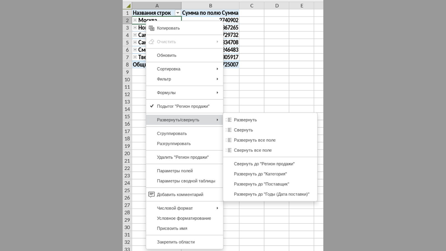446x251 pixels.
Task: Select Свернуть все поле
Action: pos(270,150)
